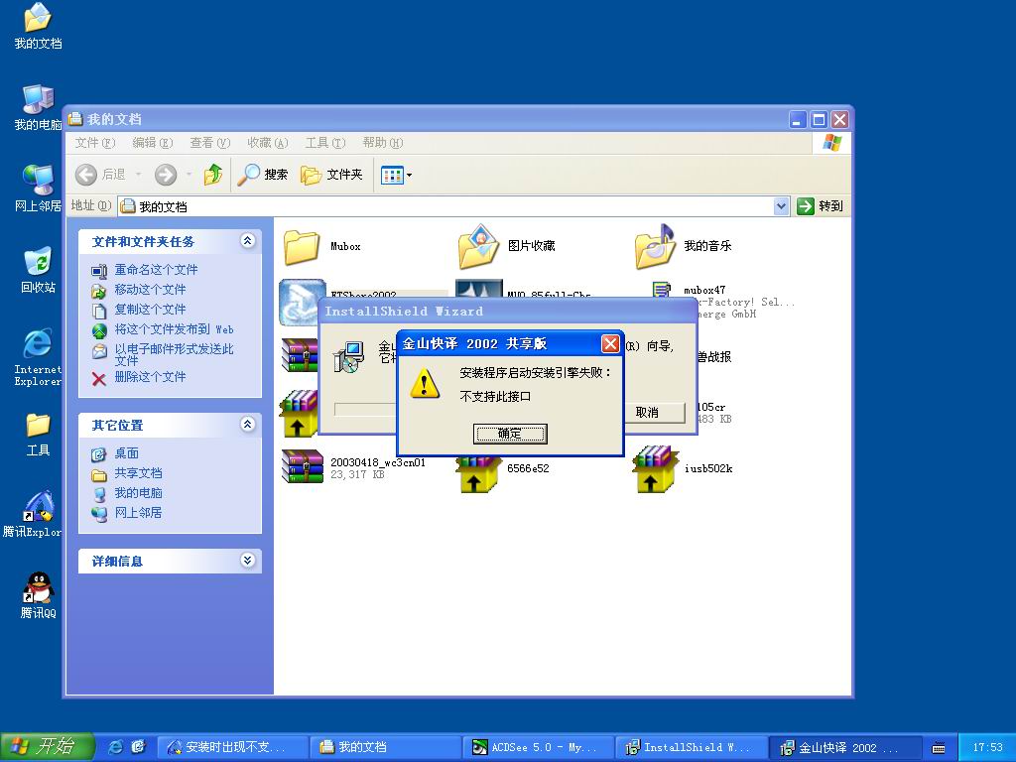Screen dimensions: 1016x762
Task: Toggle the 文件夹 folders pane
Action: tap(331, 175)
